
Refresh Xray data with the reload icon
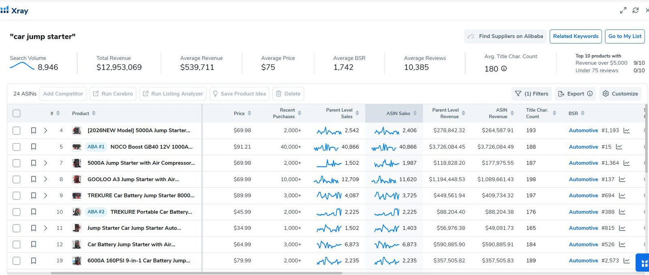[636, 11]
